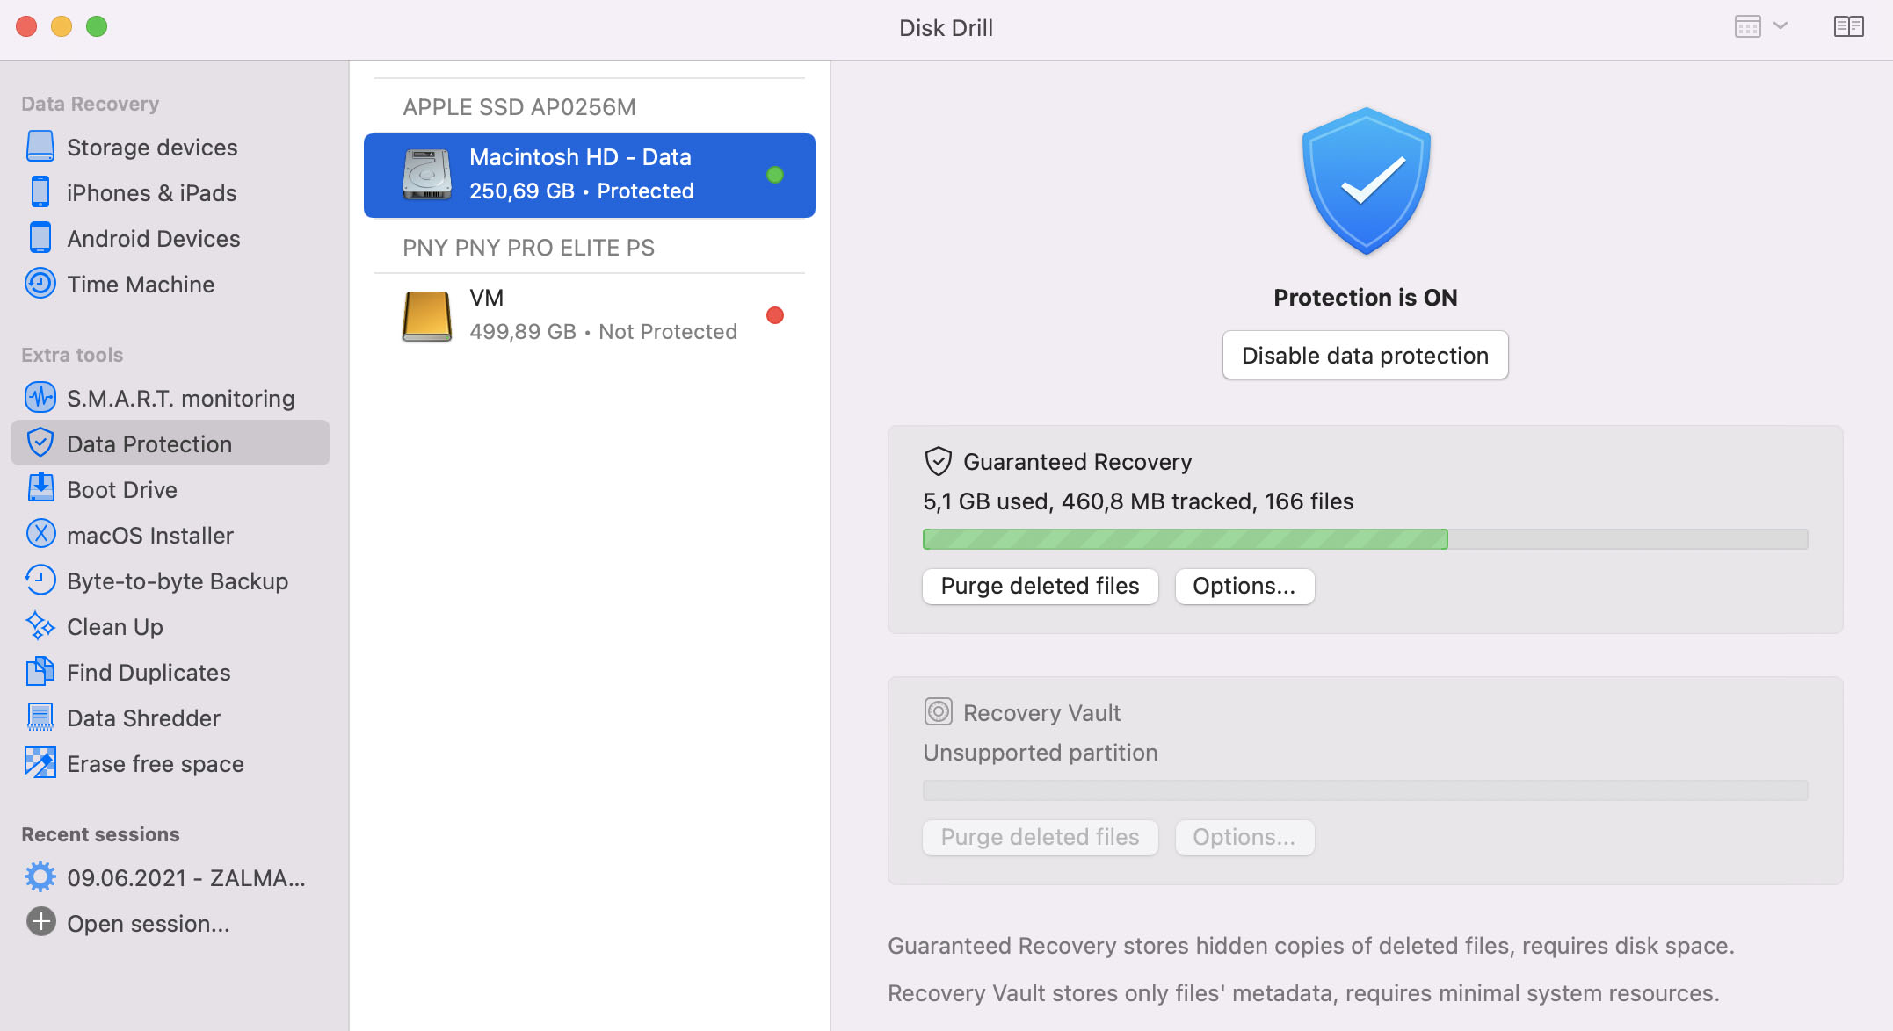Viewport: 1893px width, 1031px height.
Task: Click the Boot Drive download icon
Action: tap(40, 489)
